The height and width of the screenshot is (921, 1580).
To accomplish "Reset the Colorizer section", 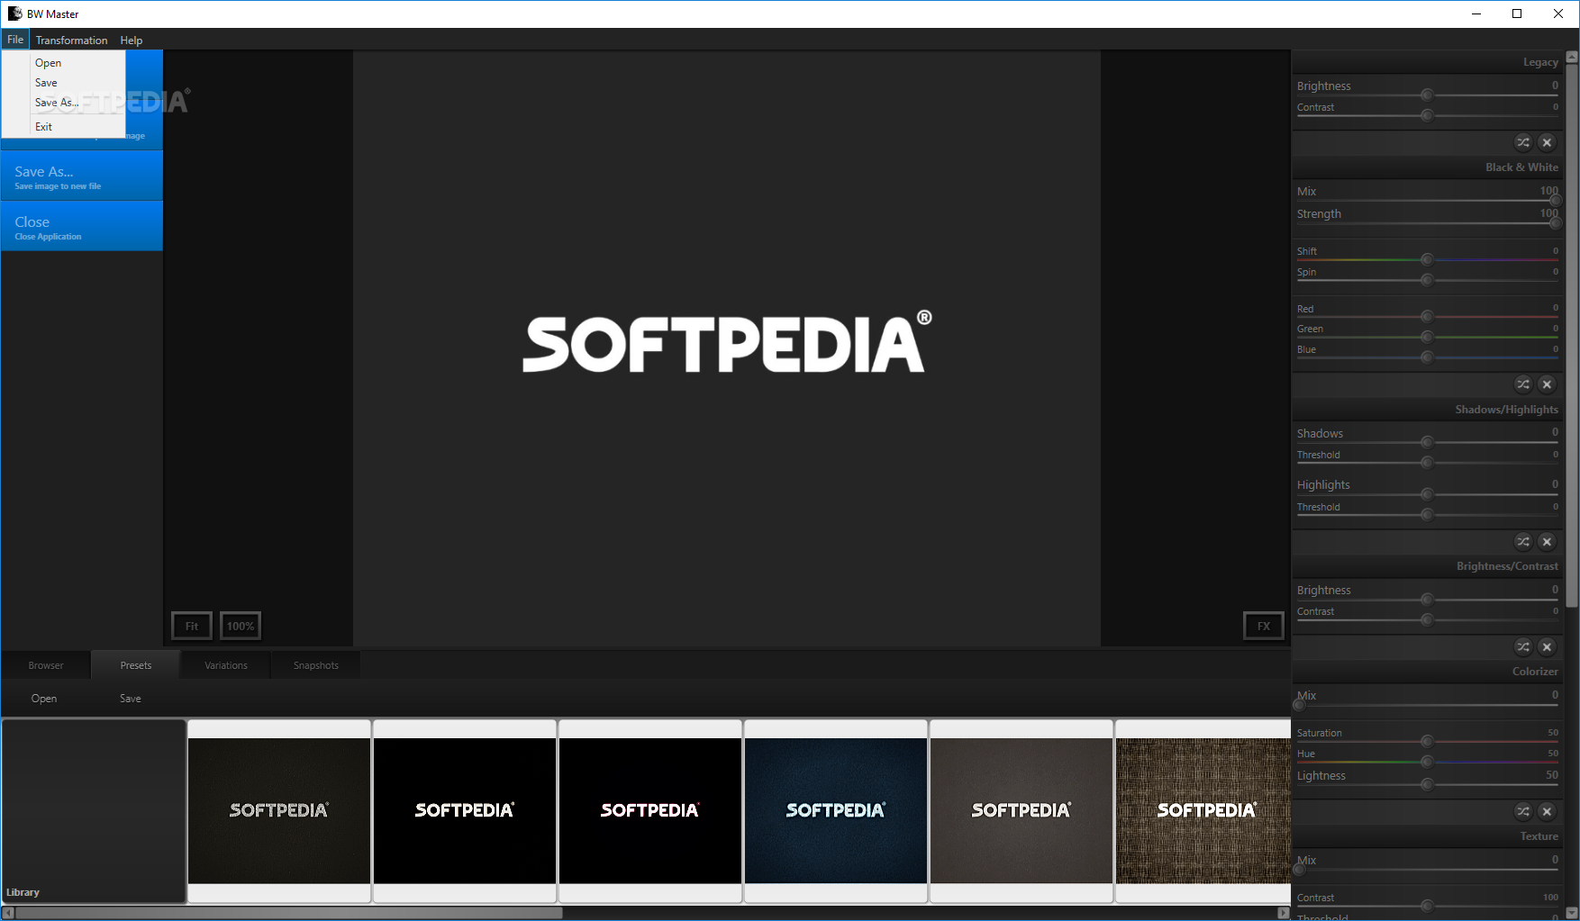I will (1547, 811).
